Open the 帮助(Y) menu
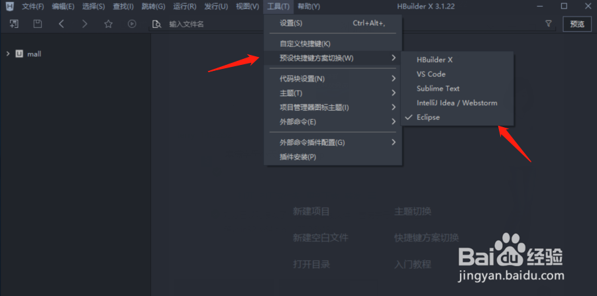 point(309,6)
